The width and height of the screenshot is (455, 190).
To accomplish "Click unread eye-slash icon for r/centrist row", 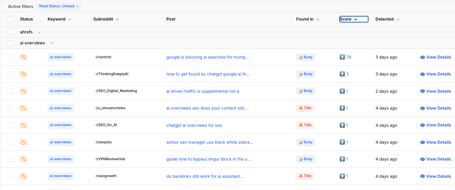I will (23, 57).
